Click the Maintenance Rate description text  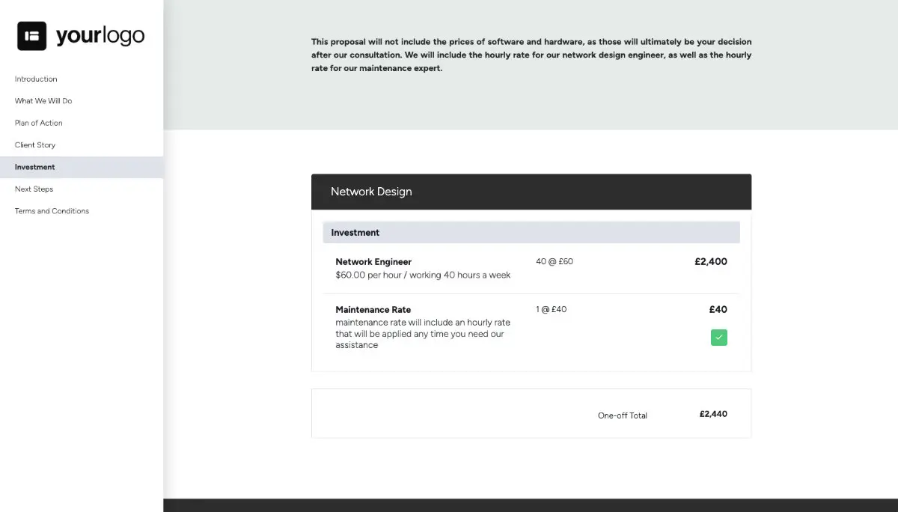(421, 331)
